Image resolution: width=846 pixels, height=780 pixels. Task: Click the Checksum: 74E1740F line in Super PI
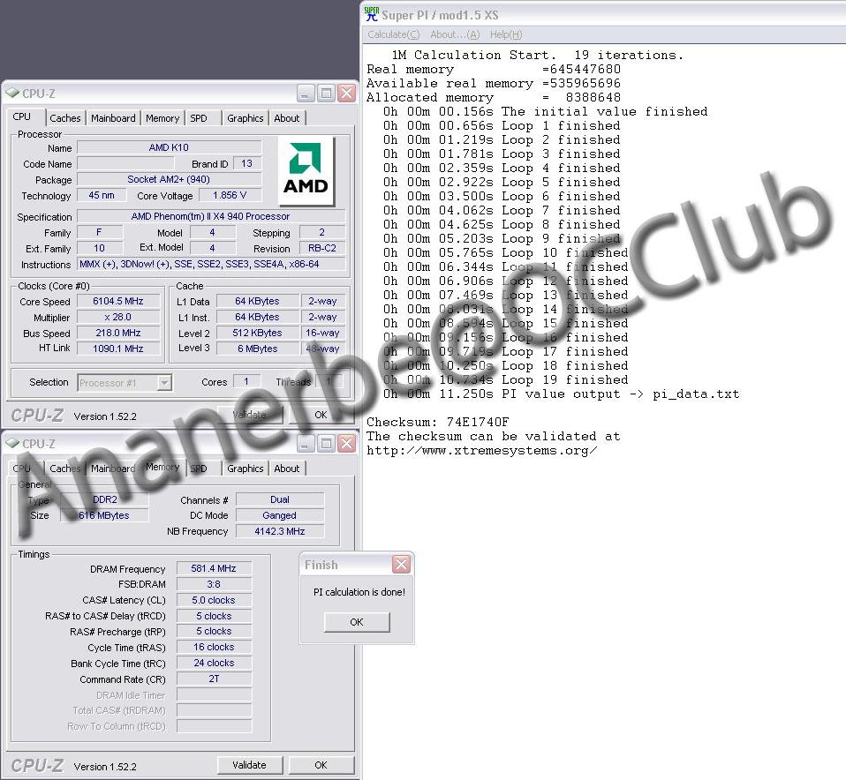[437, 422]
